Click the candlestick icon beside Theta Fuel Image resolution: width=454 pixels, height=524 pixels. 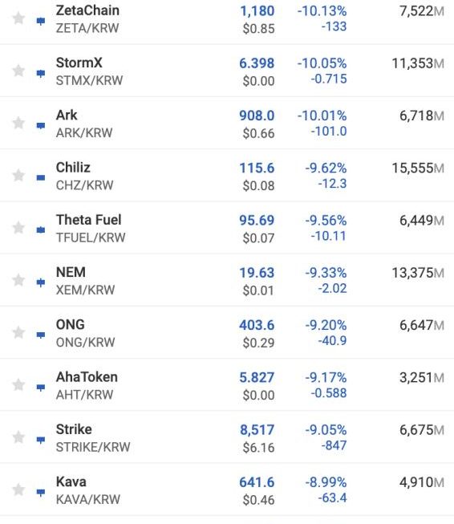41,230
